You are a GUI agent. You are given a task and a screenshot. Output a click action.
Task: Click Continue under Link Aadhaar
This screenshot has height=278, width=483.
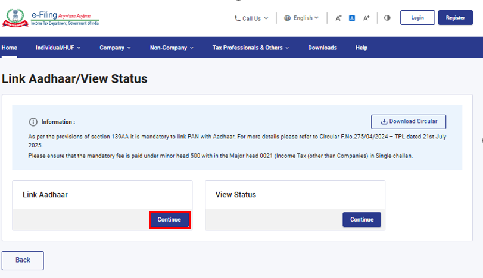click(x=169, y=220)
